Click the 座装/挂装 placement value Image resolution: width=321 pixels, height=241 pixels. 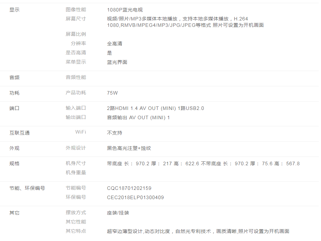pos(118,213)
